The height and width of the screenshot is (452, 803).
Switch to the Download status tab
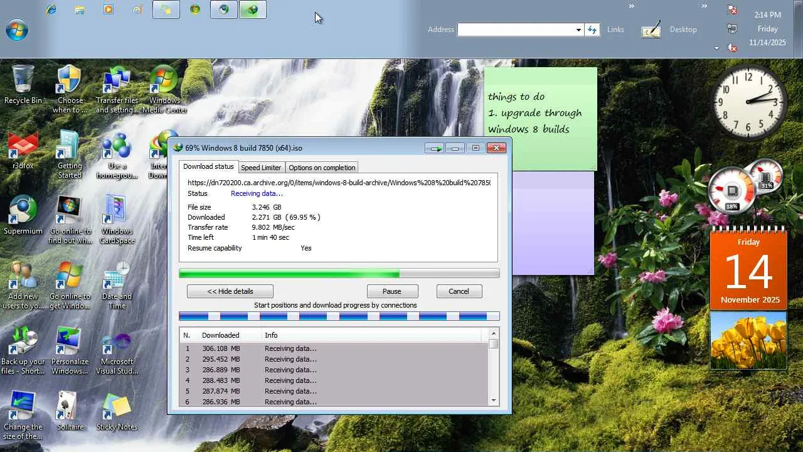[x=208, y=167]
